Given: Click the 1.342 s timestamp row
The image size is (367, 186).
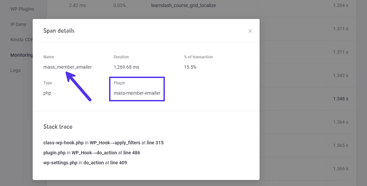Looking at the screenshot, I should pyautogui.click(x=340, y=75).
